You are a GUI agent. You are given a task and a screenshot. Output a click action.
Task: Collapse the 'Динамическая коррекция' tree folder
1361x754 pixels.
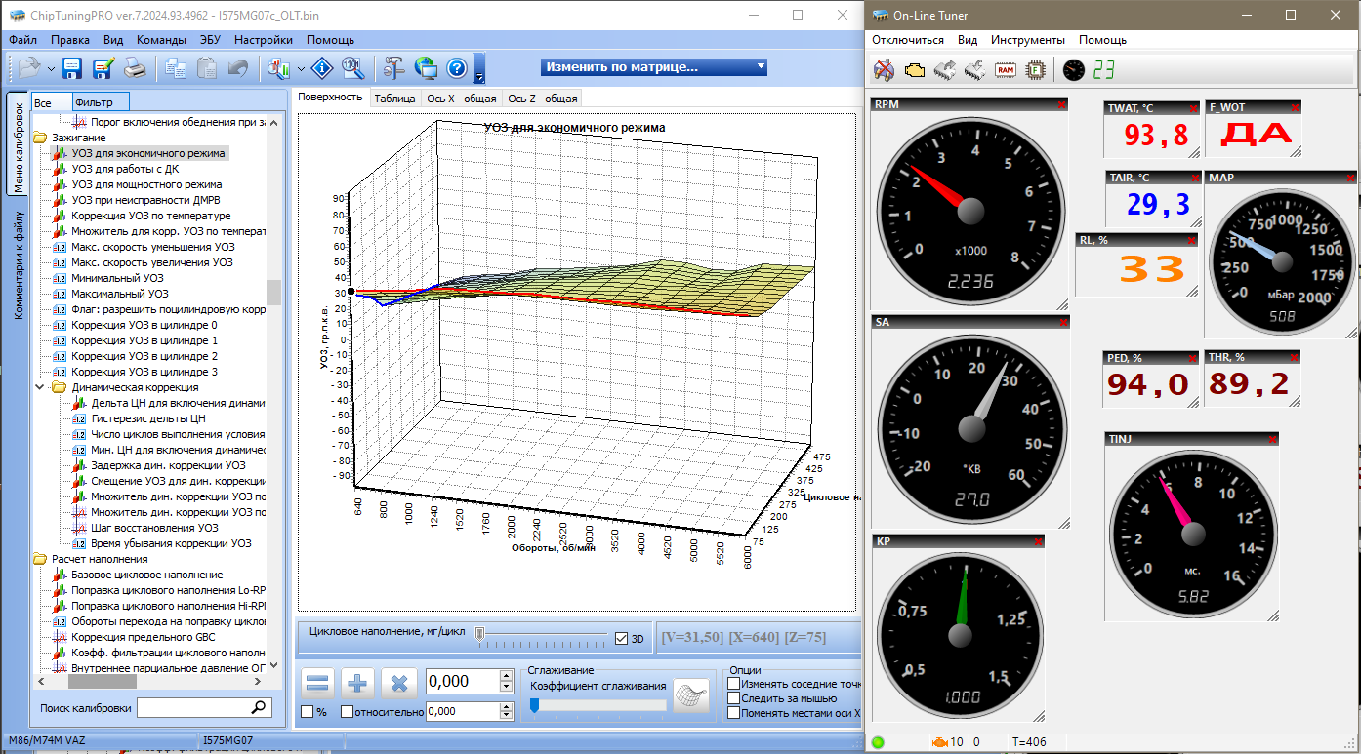pos(40,387)
